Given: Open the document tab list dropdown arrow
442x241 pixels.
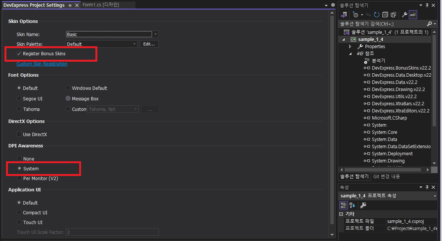Looking at the screenshot, I should (x=326, y=5).
